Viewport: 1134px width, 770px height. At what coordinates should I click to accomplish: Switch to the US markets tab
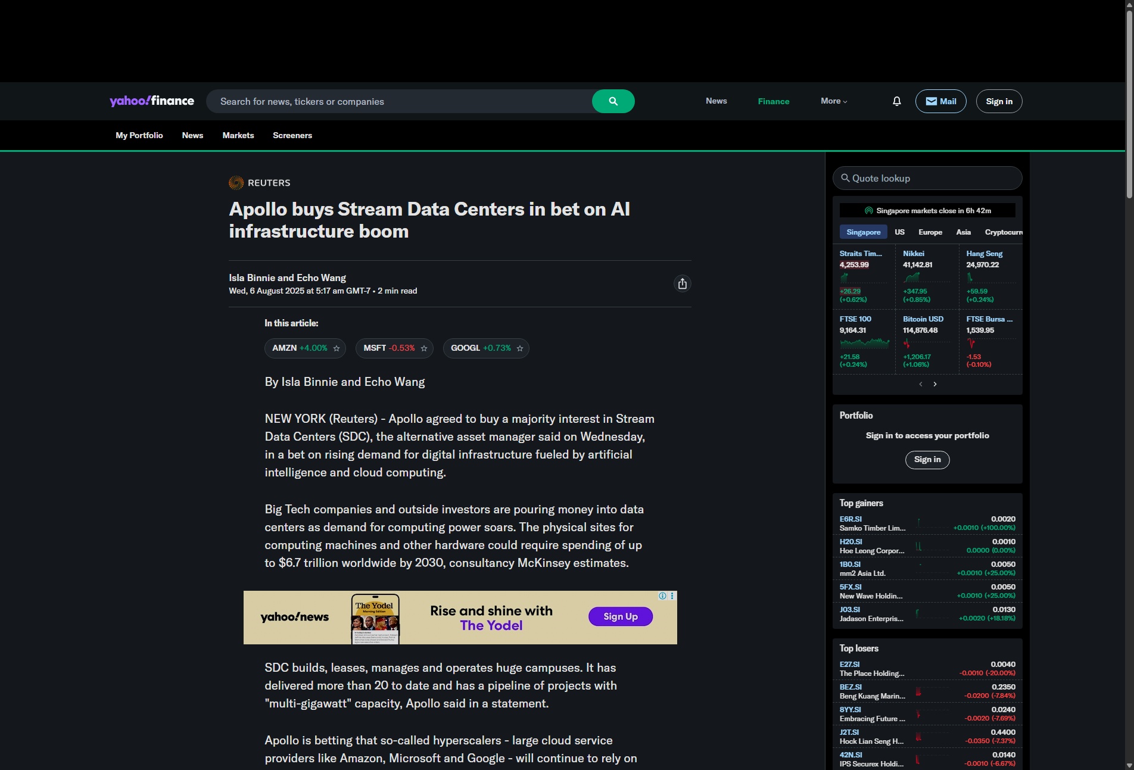(899, 232)
